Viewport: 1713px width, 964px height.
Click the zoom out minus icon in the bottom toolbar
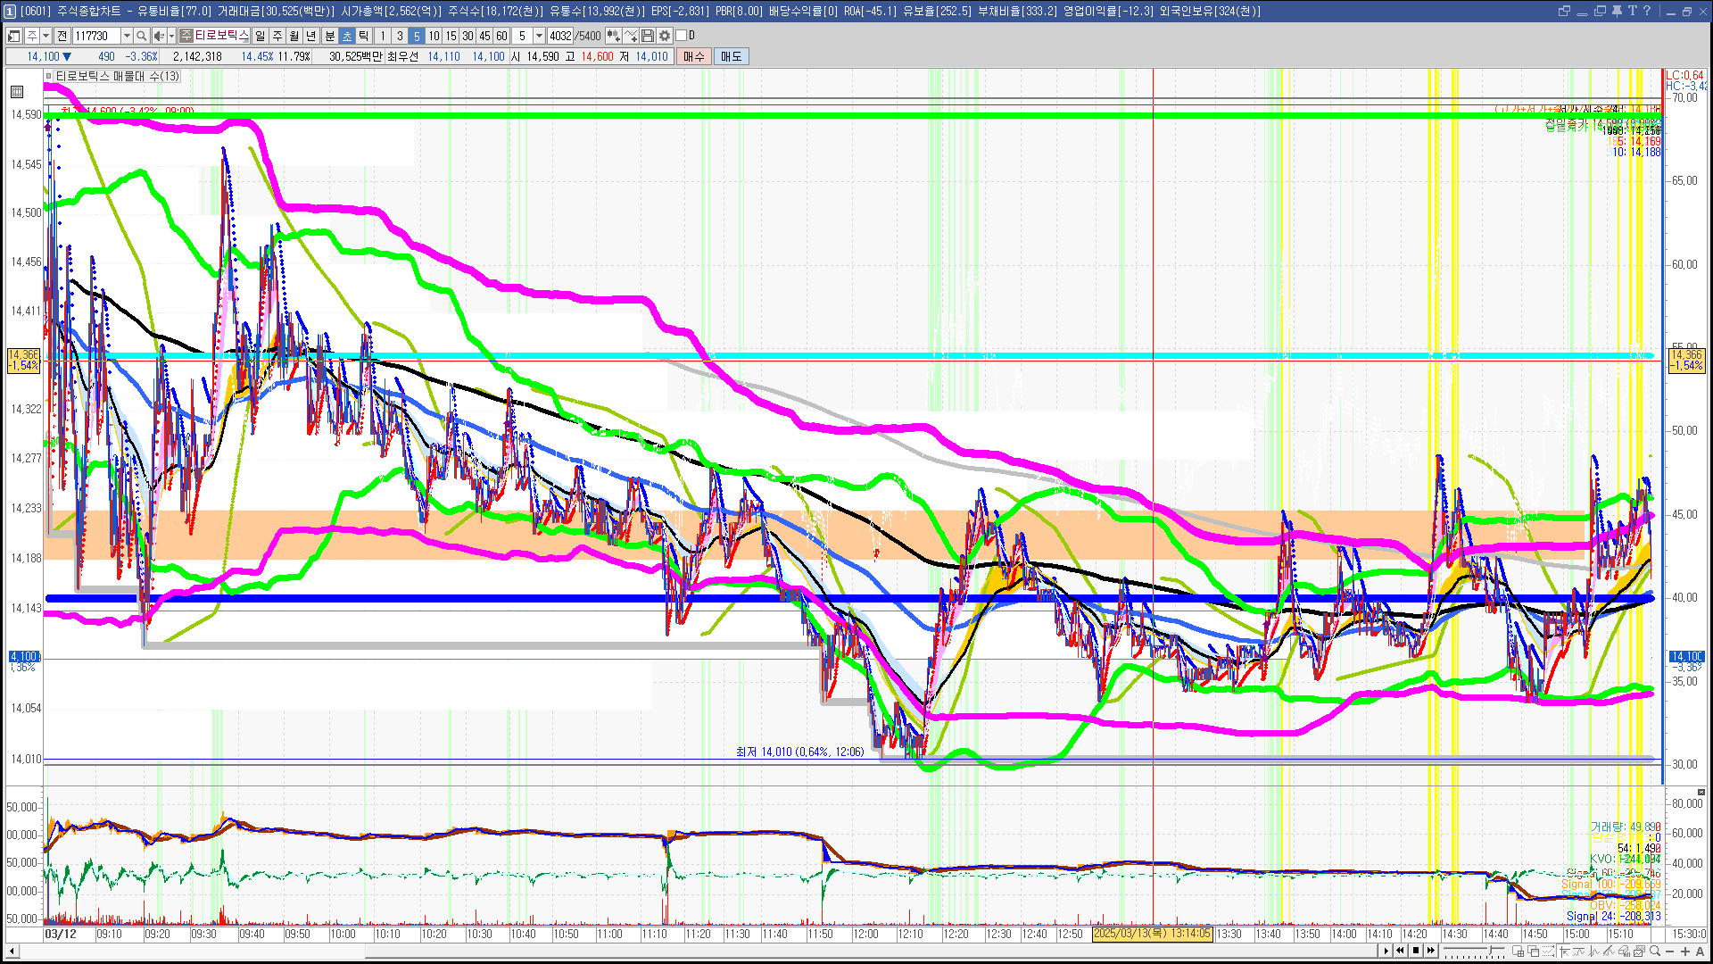point(1670,951)
